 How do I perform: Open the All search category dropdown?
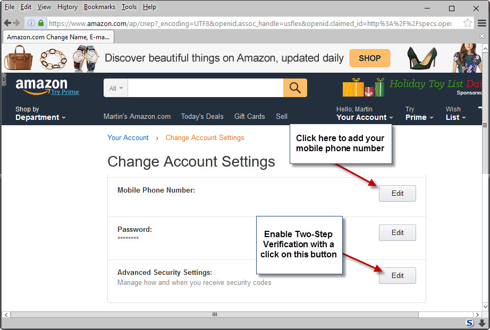pyautogui.click(x=116, y=88)
